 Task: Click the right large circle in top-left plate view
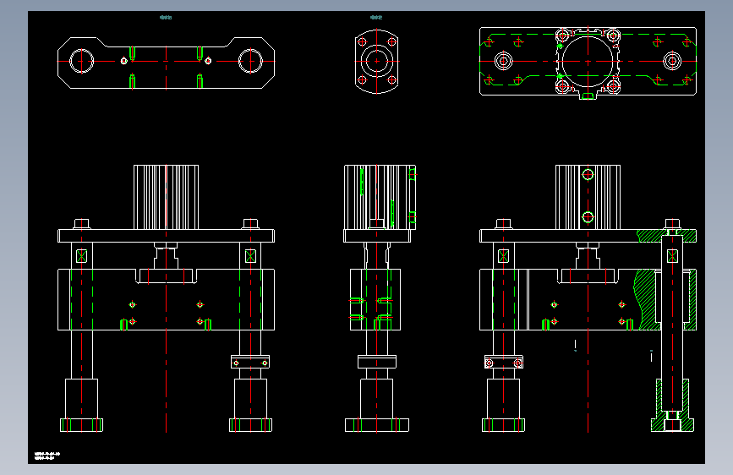[250, 61]
